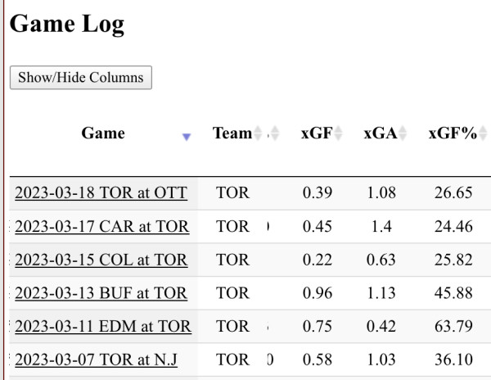Viewport: 491px width, 380px height.
Task: Toggle the blue sort arrow in Game column
Action: (x=187, y=137)
